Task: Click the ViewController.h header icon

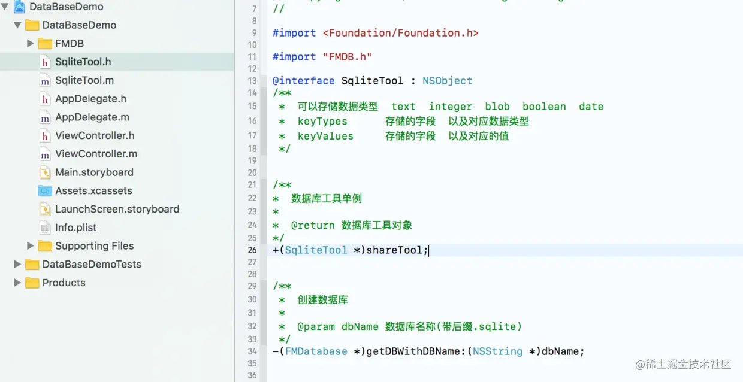Action: pos(45,136)
